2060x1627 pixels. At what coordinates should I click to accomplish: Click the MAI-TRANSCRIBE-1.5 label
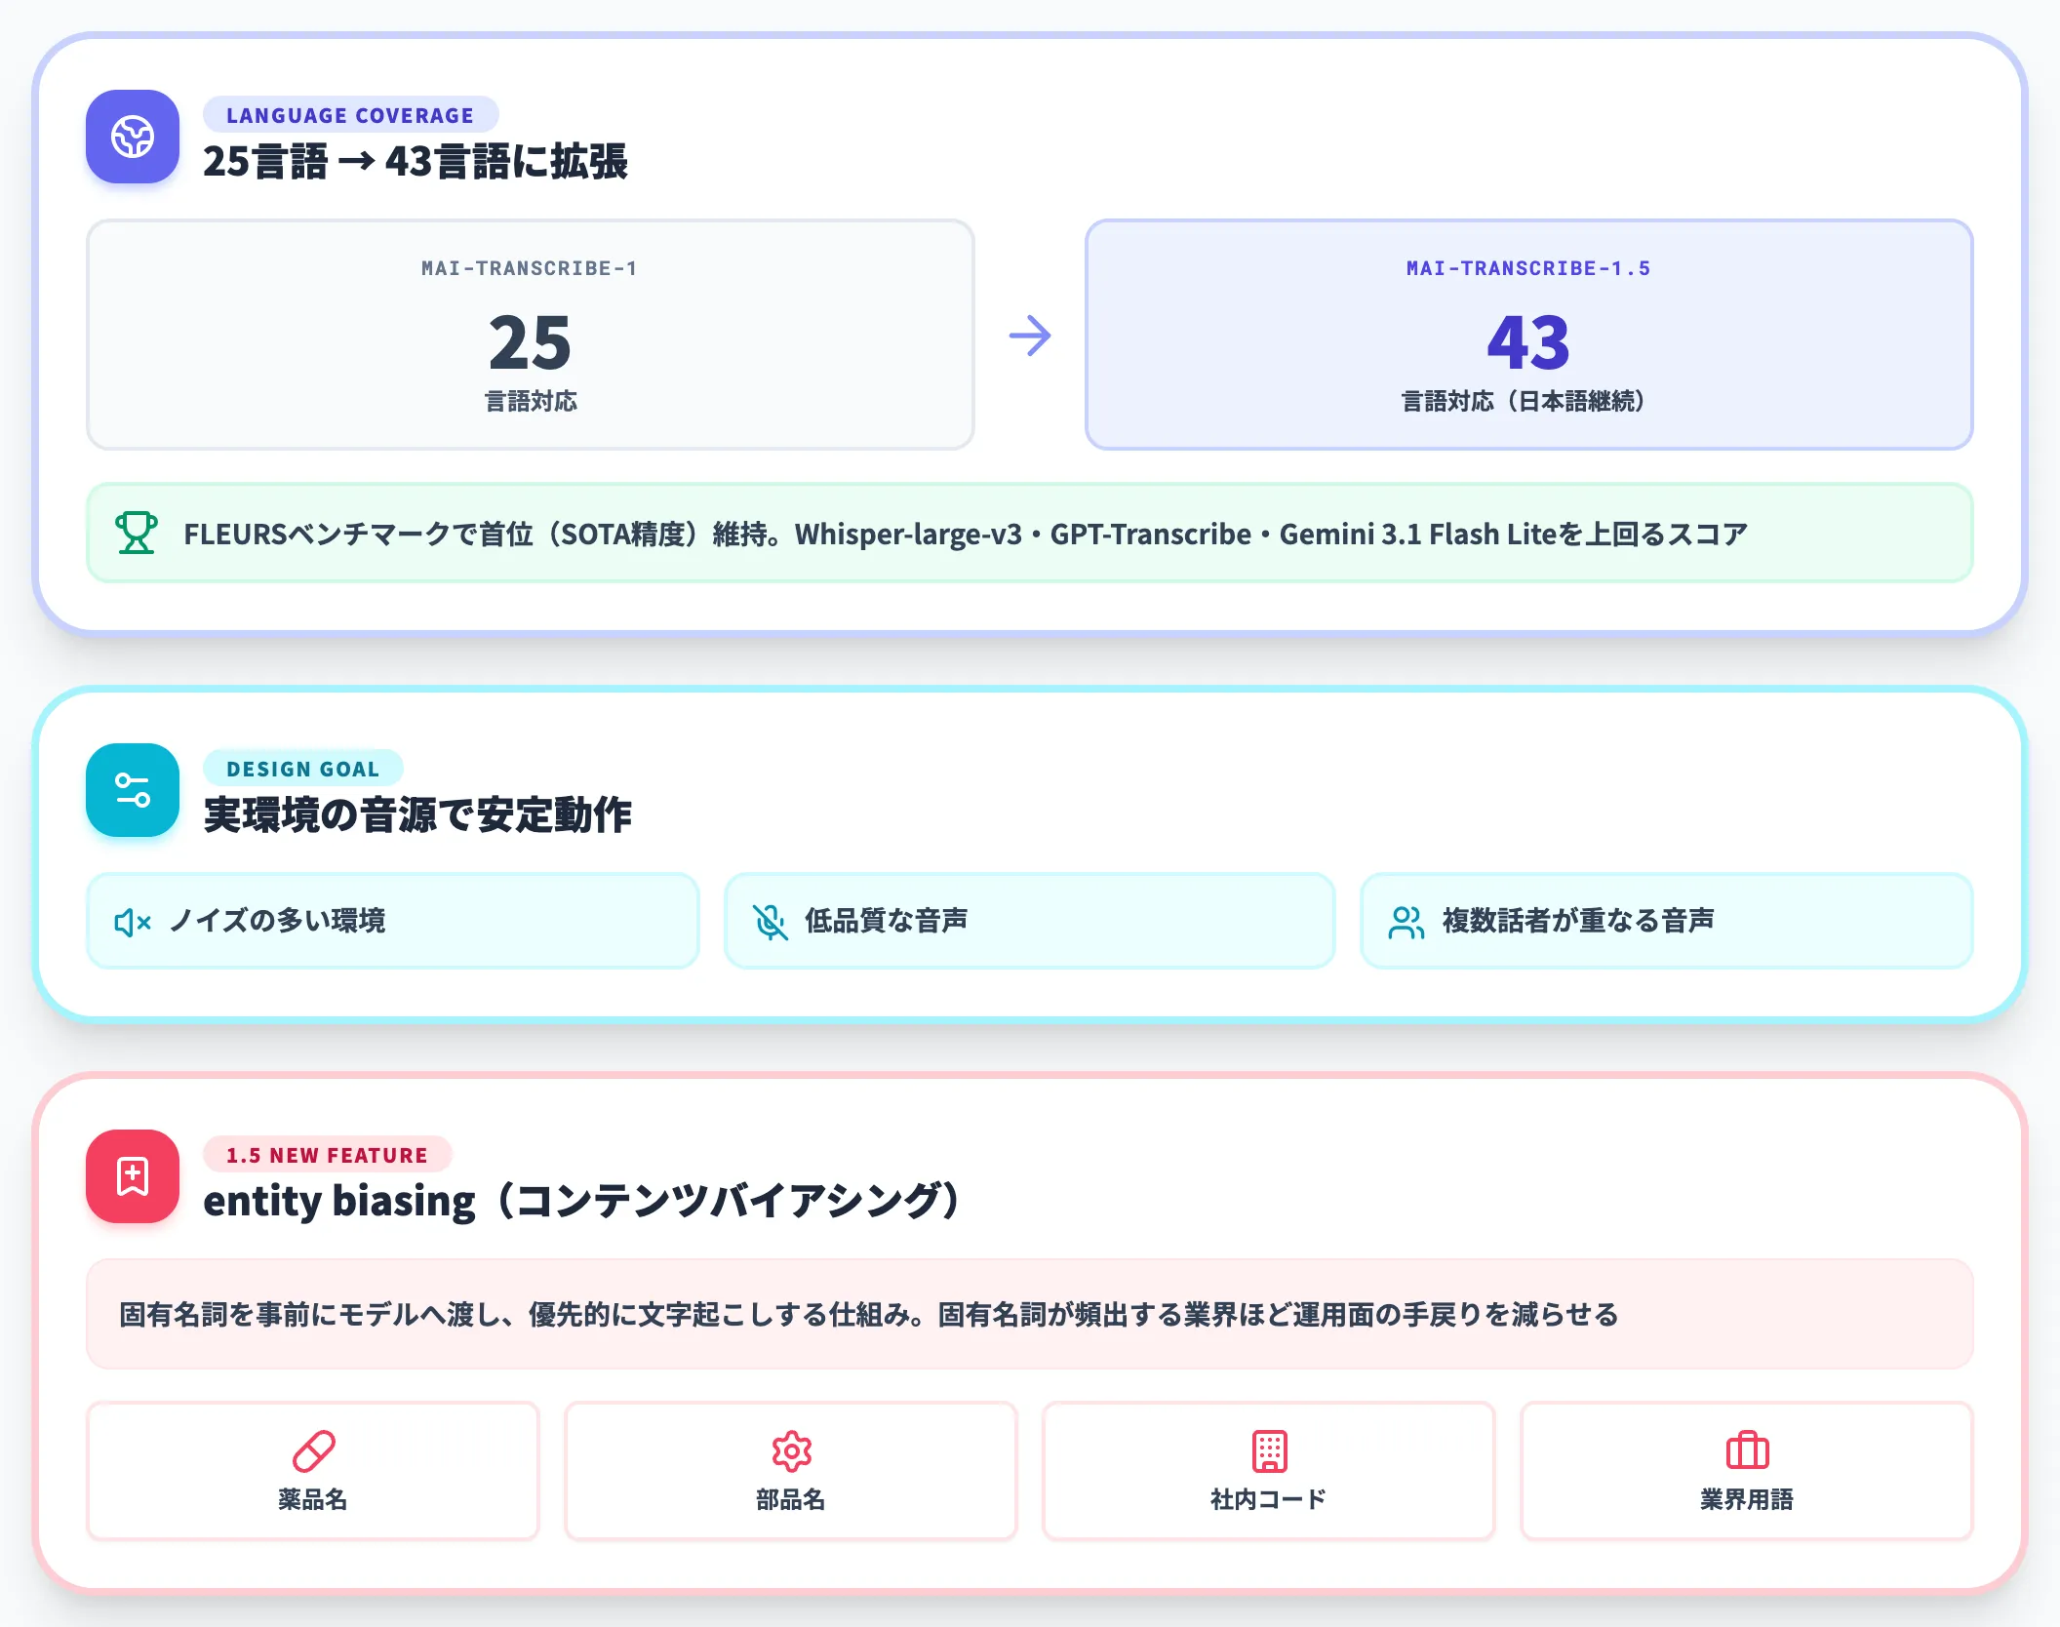coord(1528,268)
